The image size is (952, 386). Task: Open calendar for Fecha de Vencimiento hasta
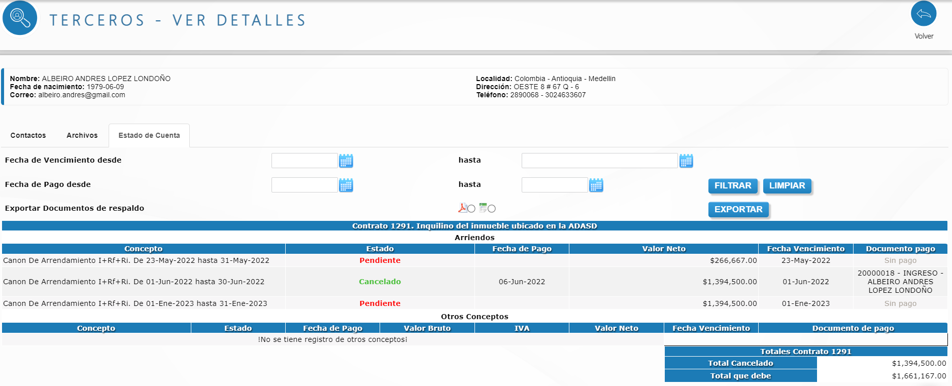click(686, 161)
